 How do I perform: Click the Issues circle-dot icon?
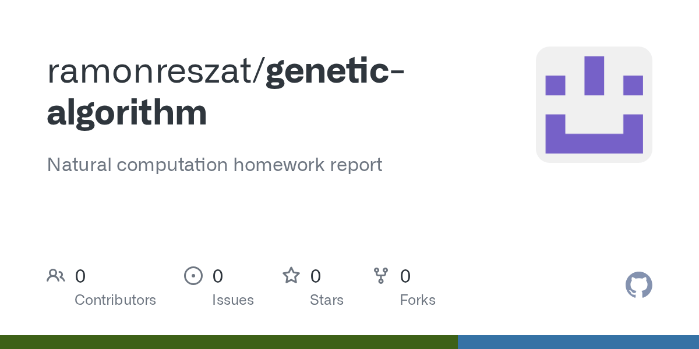pyautogui.click(x=193, y=276)
